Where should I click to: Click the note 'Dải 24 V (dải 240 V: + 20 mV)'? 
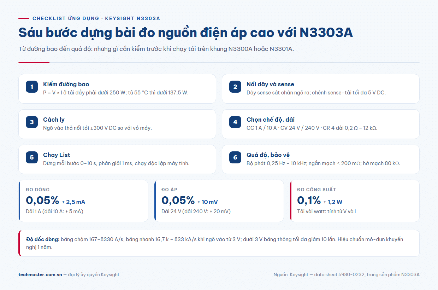click(196, 211)
